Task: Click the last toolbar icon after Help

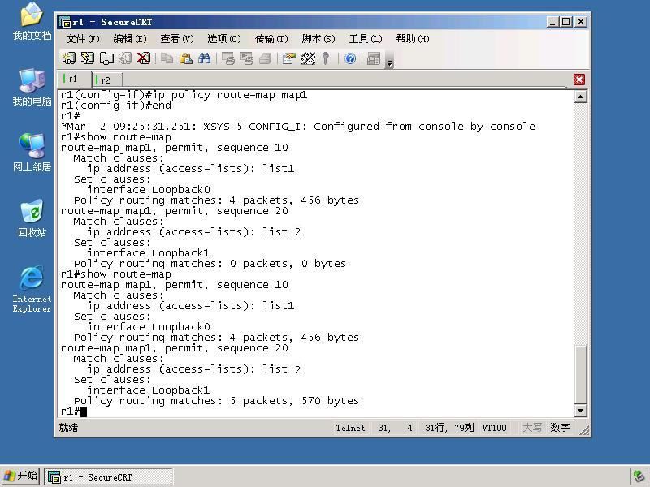Action: [x=374, y=58]
